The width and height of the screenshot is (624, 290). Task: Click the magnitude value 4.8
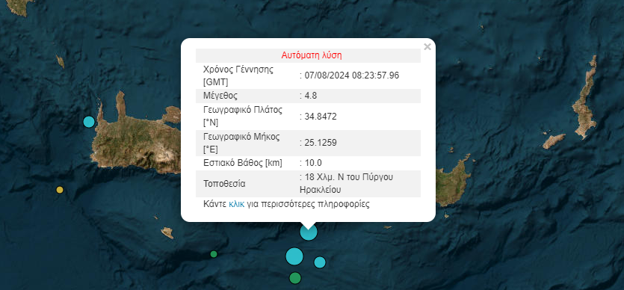click(x=309, y=96)
